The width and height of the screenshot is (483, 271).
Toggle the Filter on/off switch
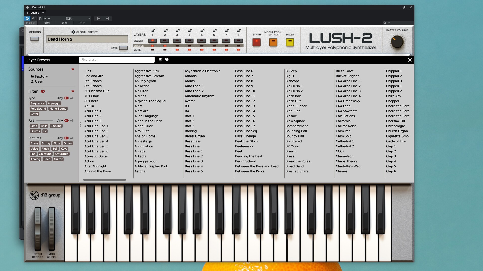(x=43, y=91)
